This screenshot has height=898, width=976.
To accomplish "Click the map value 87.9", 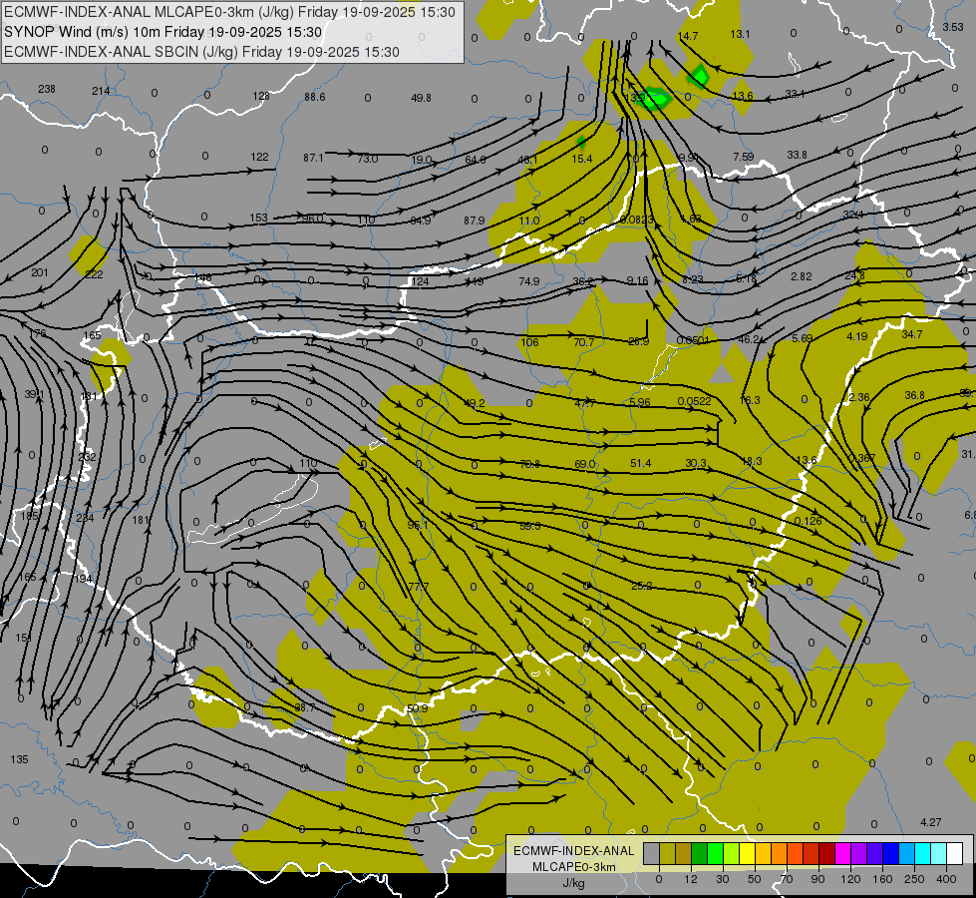I will pos(475,221).
